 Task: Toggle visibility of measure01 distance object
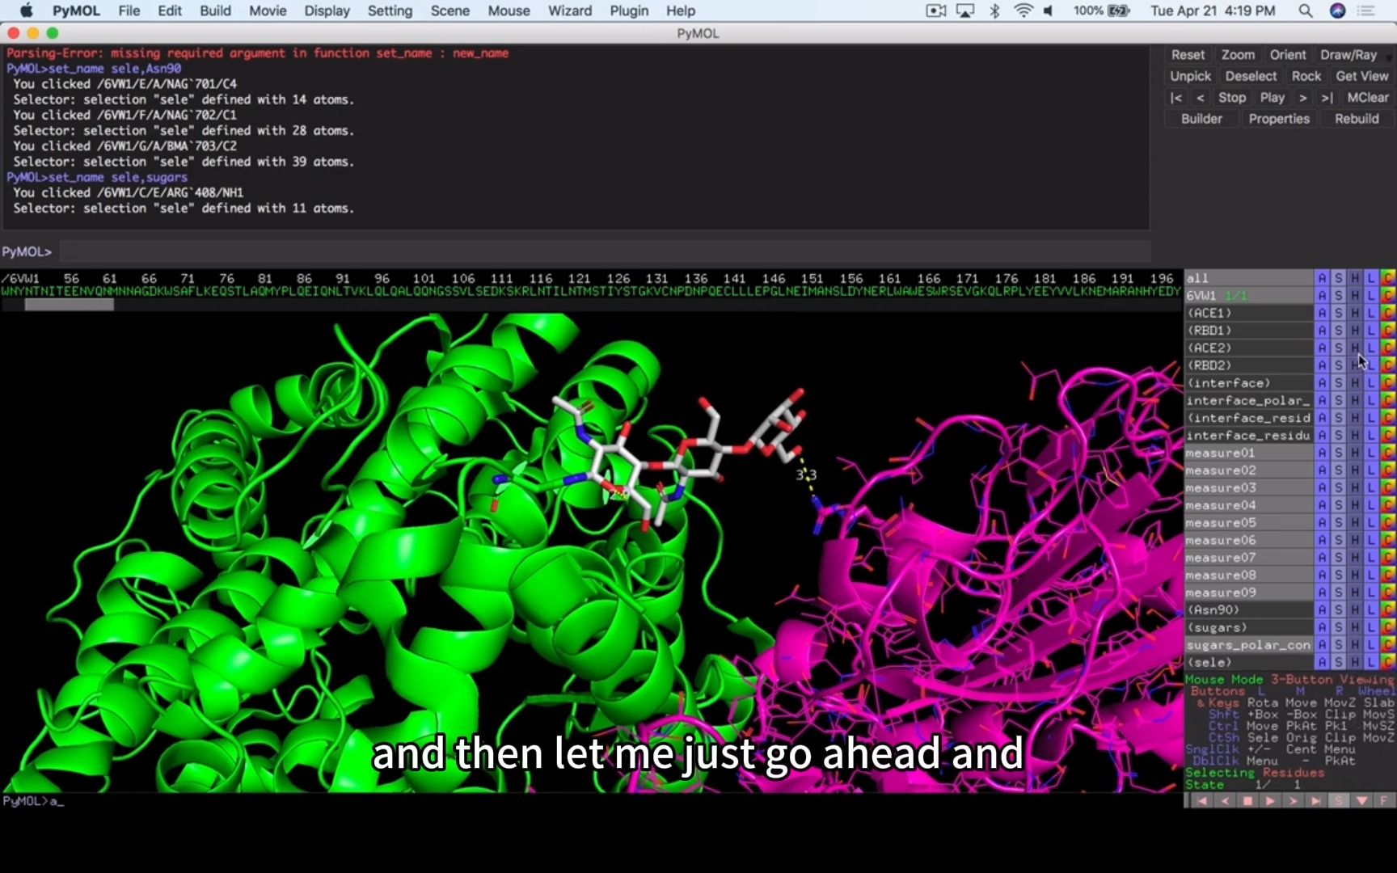coord(1248,453)
